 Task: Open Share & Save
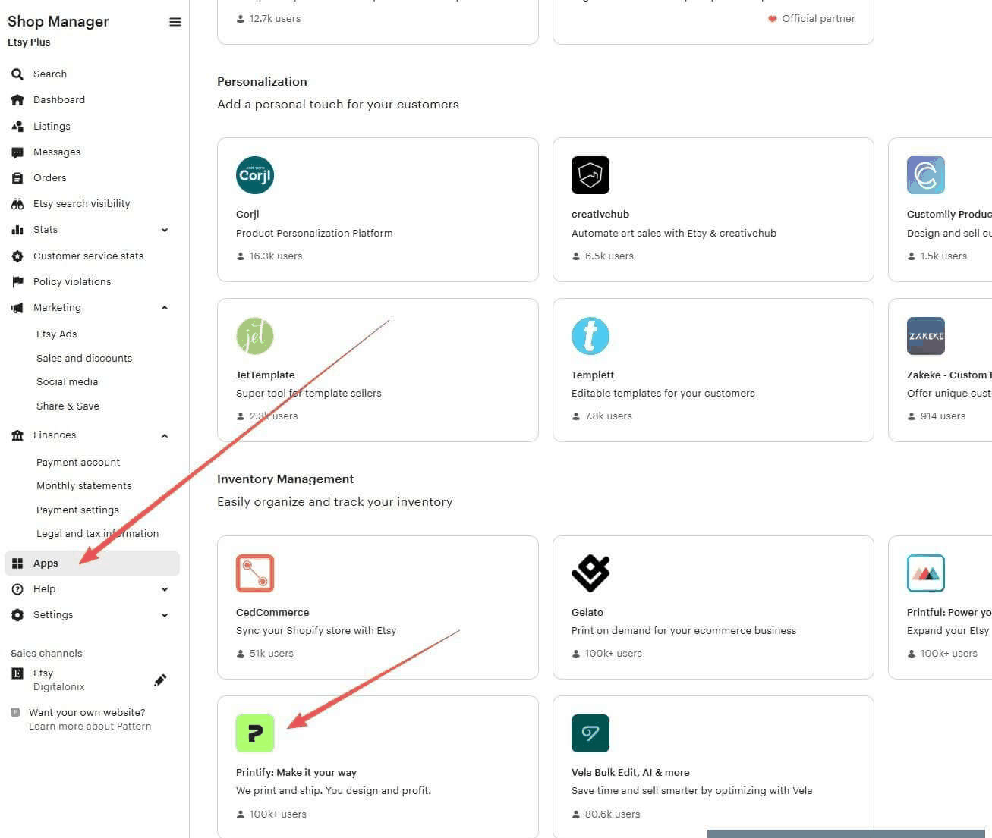coord(68,406)
